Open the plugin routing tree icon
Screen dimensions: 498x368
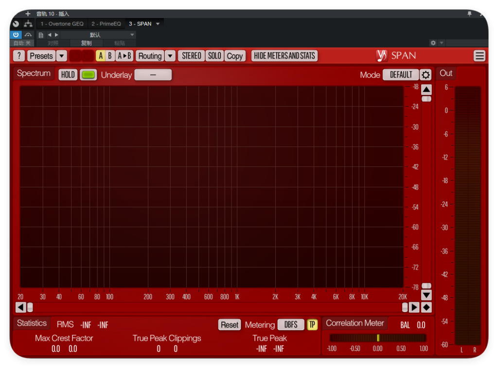pos(28,24)
